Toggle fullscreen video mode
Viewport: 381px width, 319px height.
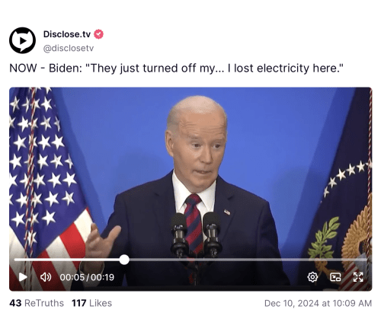(358, 277)
